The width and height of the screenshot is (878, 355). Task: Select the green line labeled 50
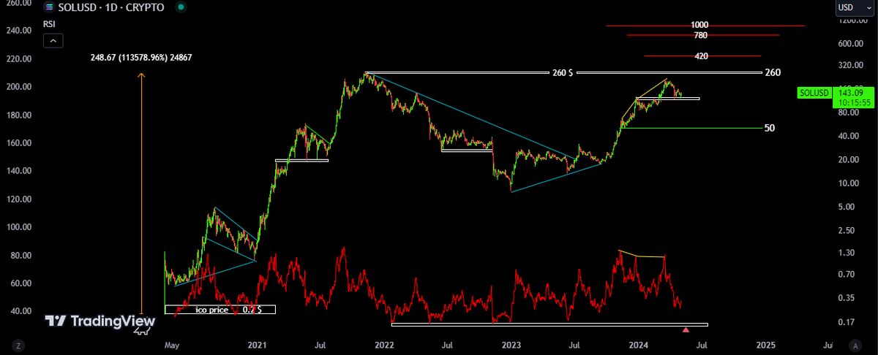[695, 128]
